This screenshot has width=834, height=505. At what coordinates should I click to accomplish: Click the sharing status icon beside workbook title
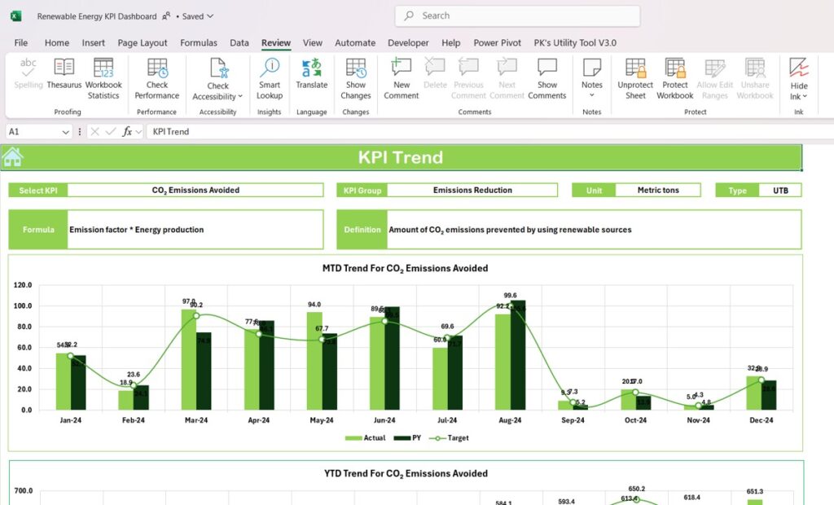coord(166,16)
